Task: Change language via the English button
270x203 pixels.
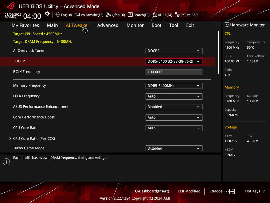Action: tap(64, 15)
